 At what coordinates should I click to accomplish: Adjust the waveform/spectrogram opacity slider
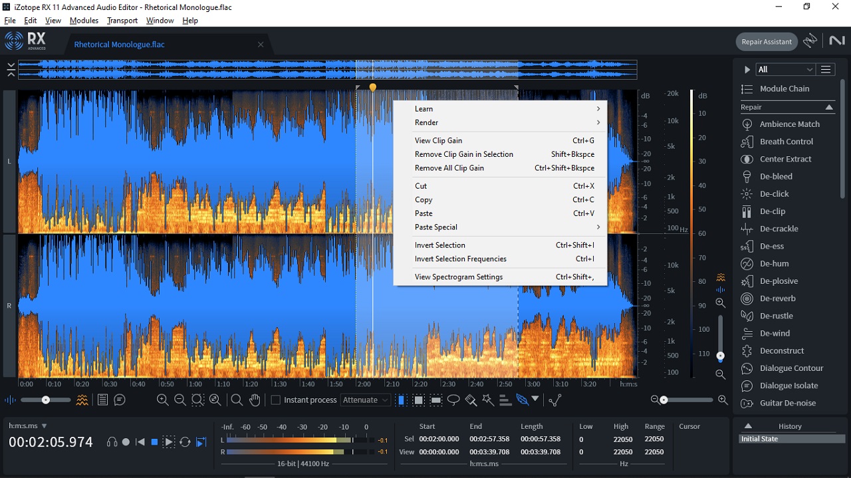coord(45,400)
